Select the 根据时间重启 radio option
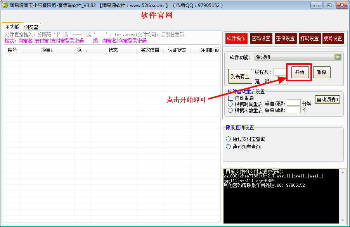 [x=230, y=104]
